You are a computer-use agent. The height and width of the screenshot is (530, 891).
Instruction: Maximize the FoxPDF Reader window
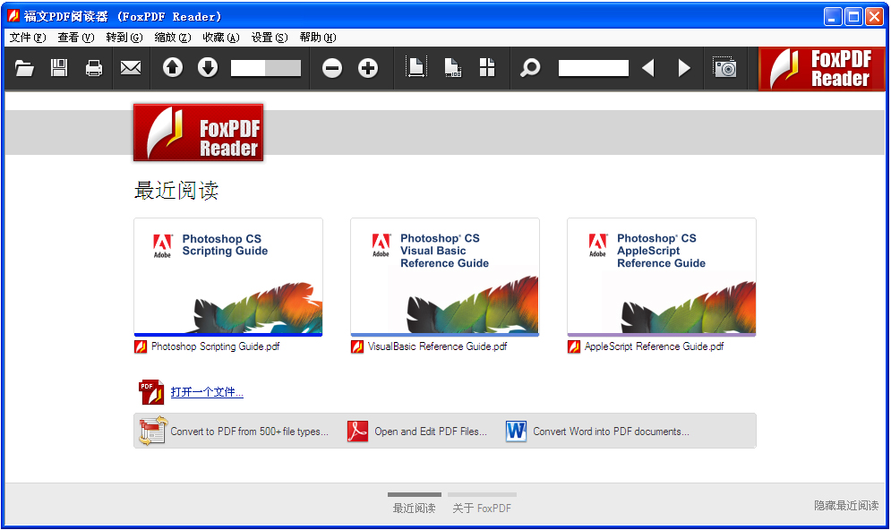pyautogui.click(x=853, y=16)
